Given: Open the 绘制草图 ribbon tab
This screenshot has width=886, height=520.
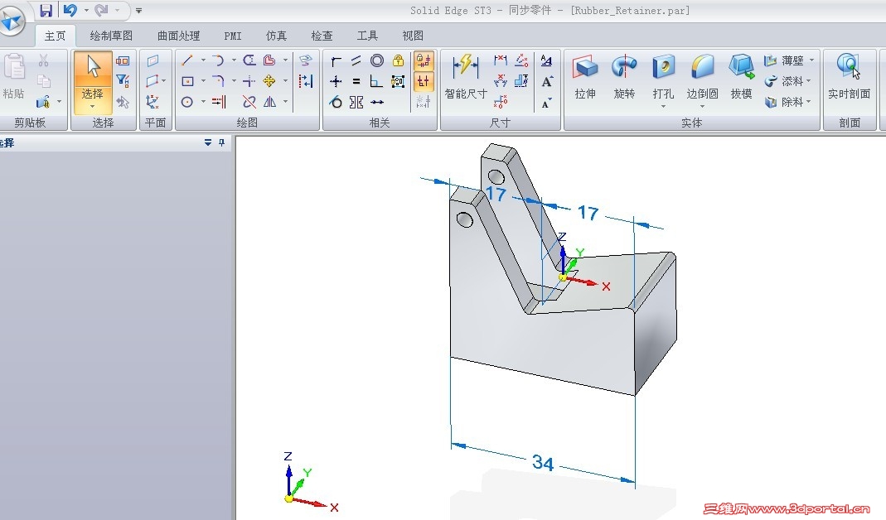Looking at the screenshot, I should [111, 36].
